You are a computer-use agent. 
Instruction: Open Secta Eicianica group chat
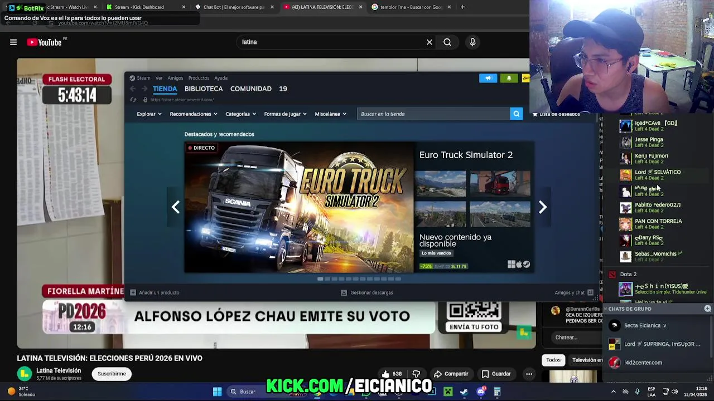coord(645,325)
